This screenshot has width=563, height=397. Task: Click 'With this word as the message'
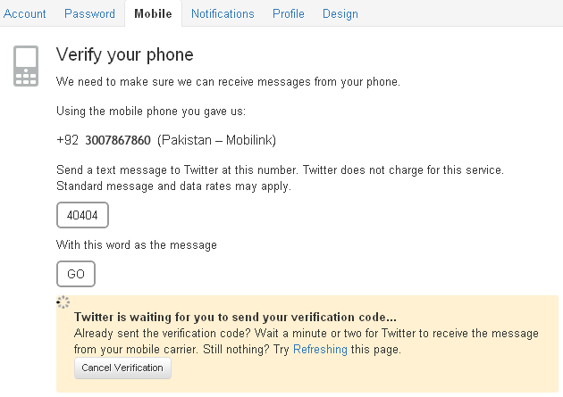(137, 245)
